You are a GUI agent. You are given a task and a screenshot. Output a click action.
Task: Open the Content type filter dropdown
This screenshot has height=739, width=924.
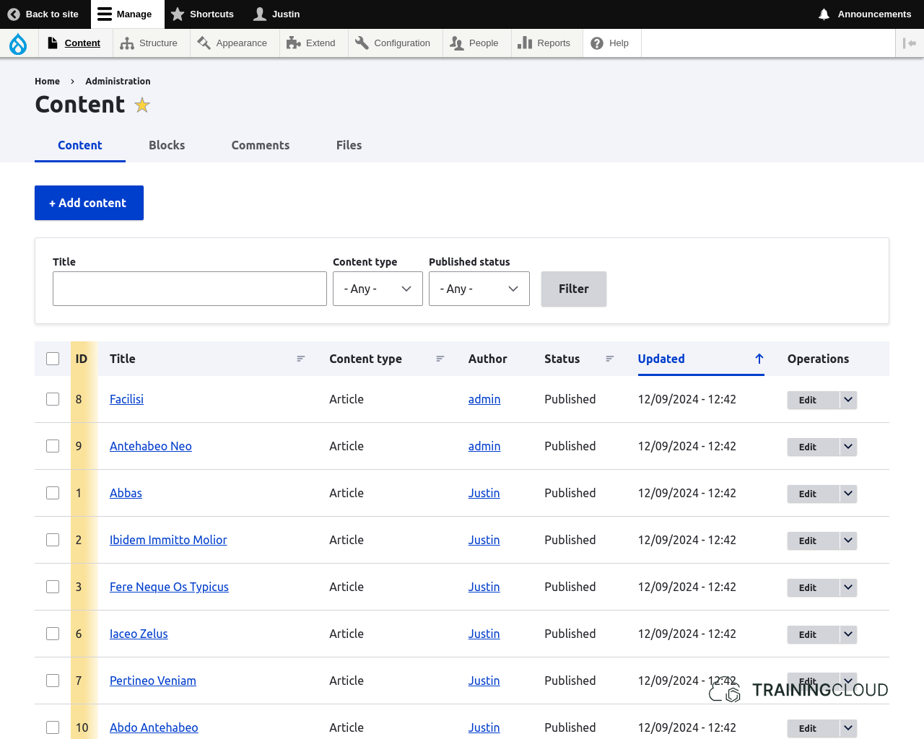pyautogui.click(x=378, y=289)
